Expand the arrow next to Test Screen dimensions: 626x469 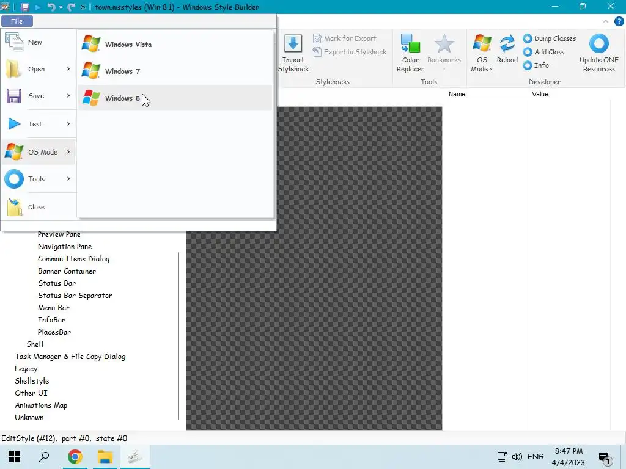(68, 123)
